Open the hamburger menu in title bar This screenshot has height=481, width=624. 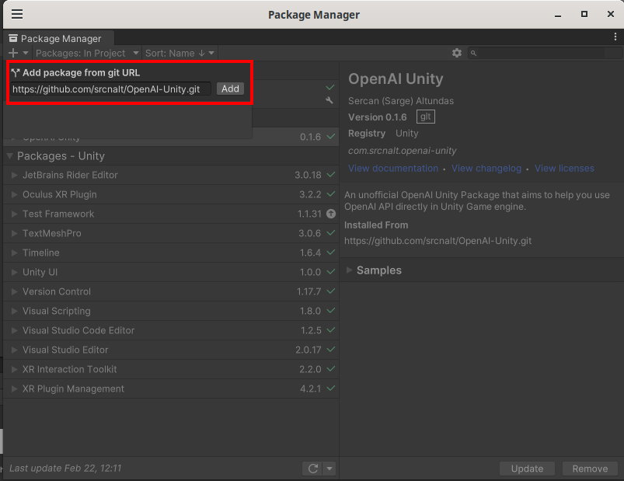pyautogui.click(x=16, y=14)
